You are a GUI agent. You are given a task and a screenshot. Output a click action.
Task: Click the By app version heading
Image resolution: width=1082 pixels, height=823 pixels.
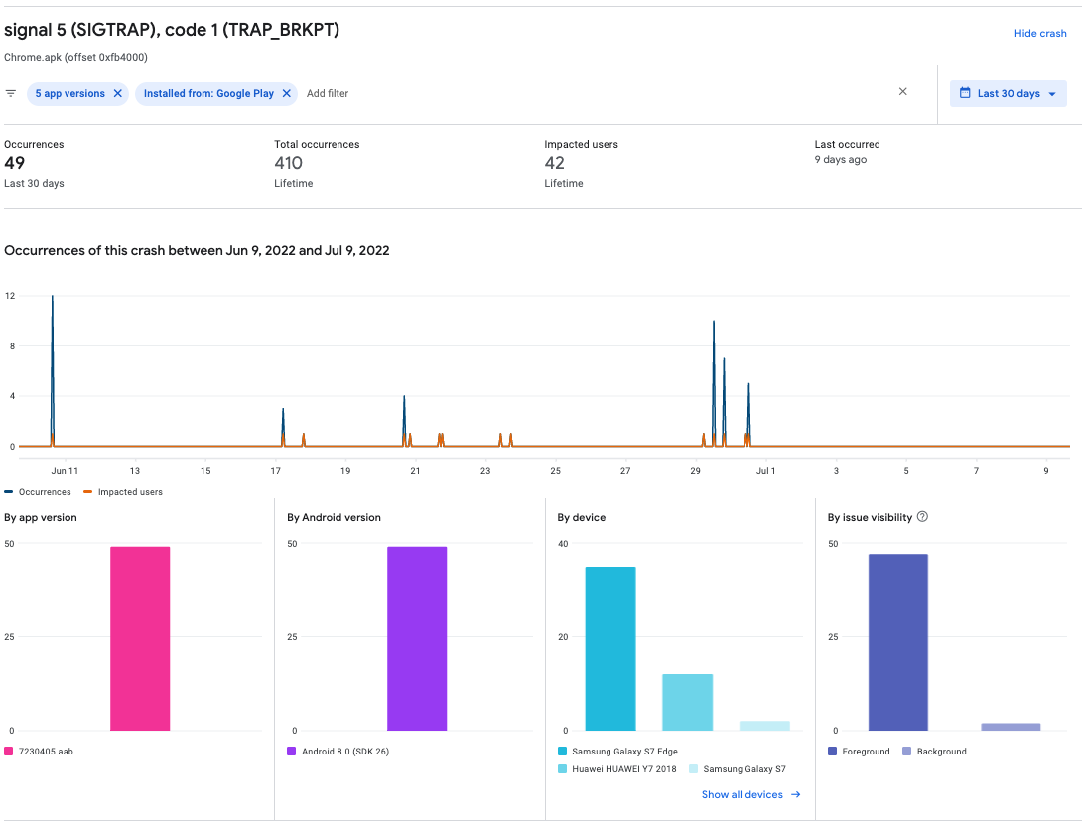click(41, 517)
